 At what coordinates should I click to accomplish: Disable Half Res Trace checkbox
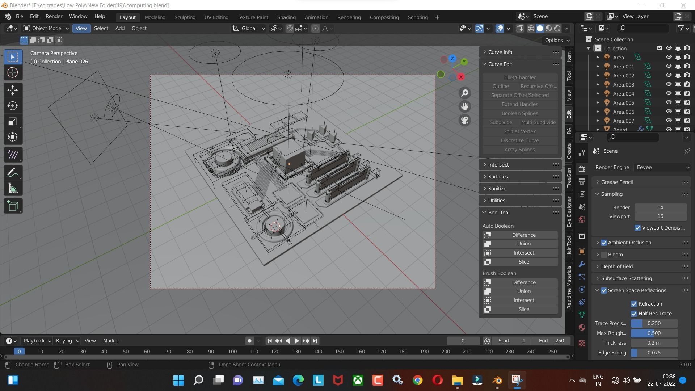pos(634,314)
